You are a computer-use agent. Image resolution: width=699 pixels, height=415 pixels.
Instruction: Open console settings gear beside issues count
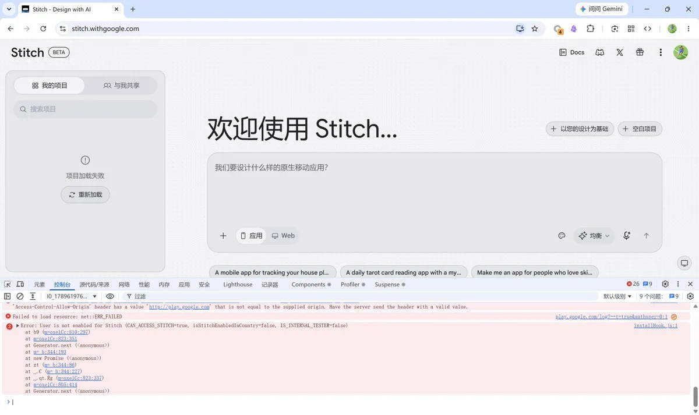(690, 296)
